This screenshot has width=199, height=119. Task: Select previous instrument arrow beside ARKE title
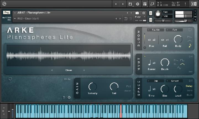[127, 13]
